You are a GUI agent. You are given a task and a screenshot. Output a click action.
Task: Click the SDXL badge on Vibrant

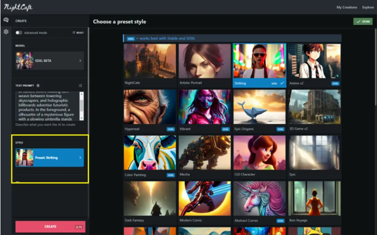pos(225,129)
